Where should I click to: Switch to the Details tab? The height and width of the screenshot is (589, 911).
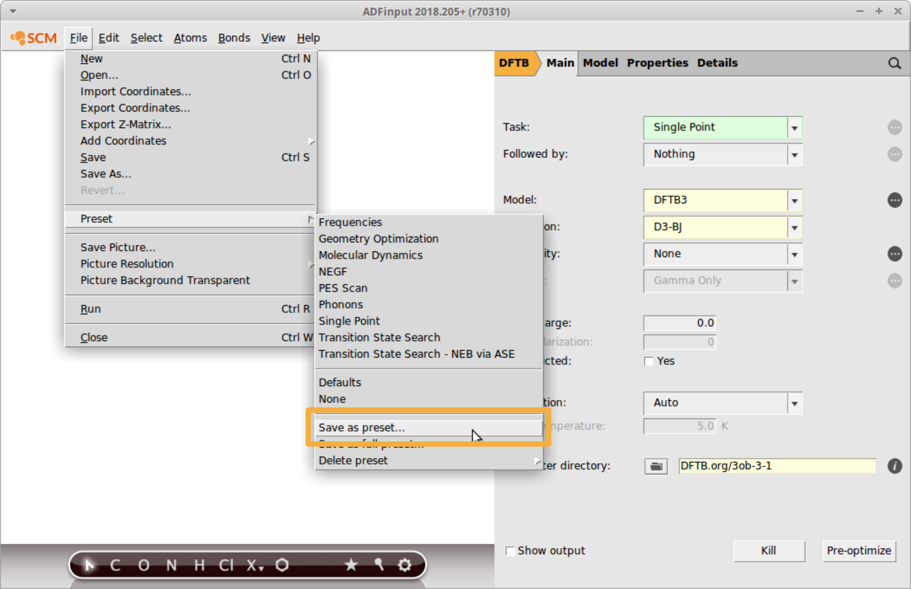717,63
